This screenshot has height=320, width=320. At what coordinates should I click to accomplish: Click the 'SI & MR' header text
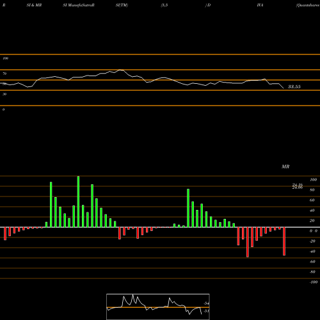pos(34,5)
